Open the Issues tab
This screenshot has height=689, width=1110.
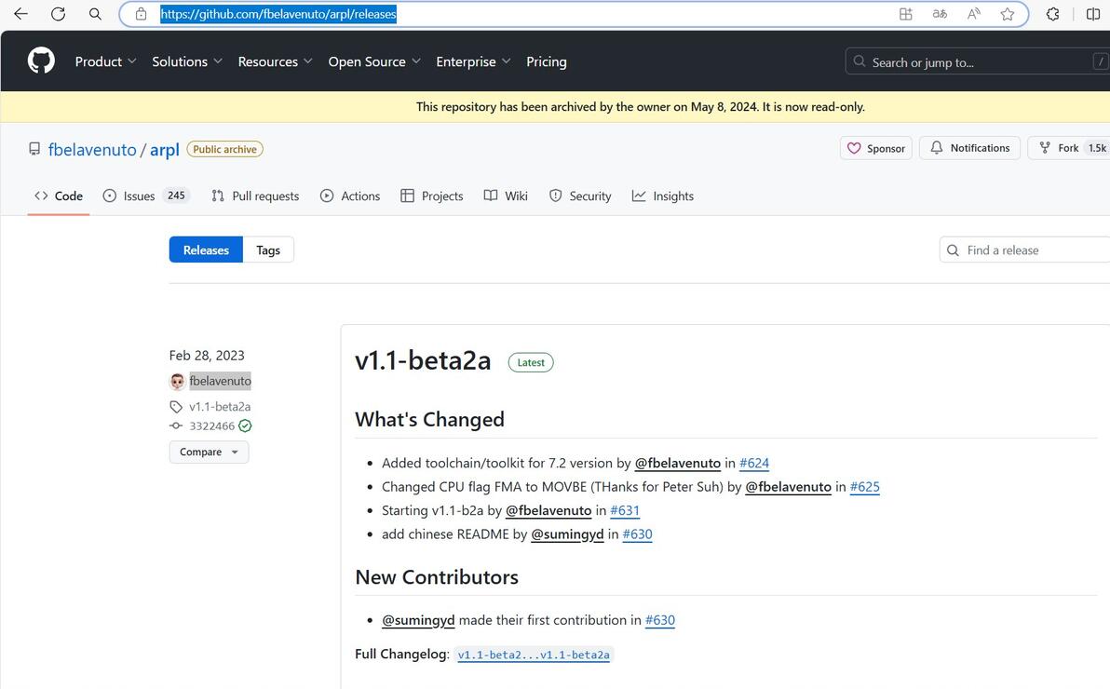pos(144,196)
